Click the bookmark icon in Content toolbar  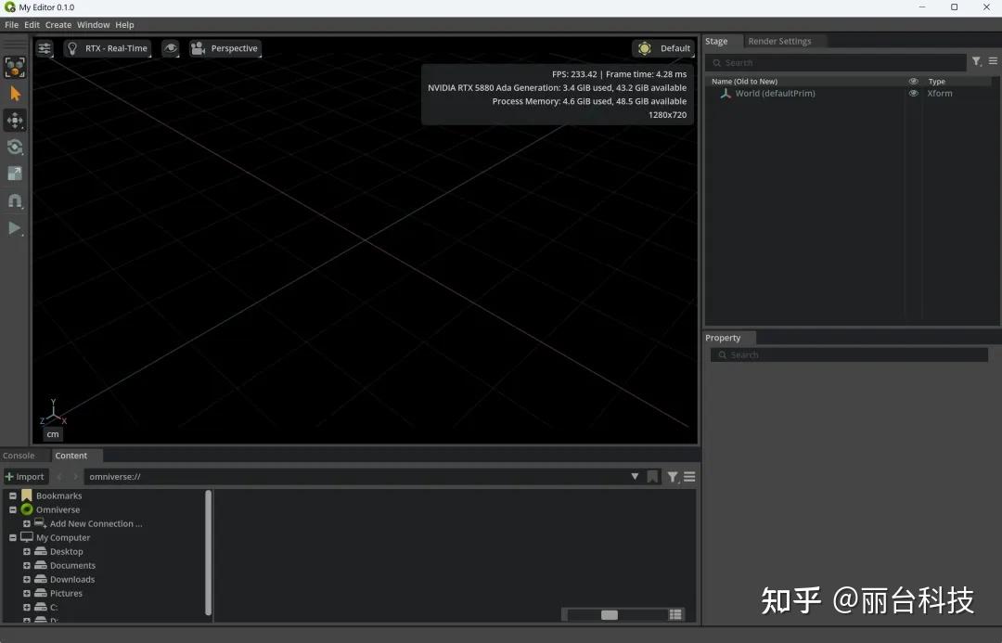tap(652, 476)
